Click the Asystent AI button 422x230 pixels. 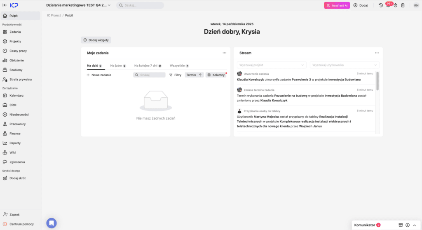pos(337,5)
